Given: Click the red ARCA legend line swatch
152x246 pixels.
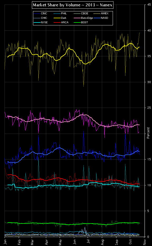Looking at the screenshot, I should click(x=57, y=22).
